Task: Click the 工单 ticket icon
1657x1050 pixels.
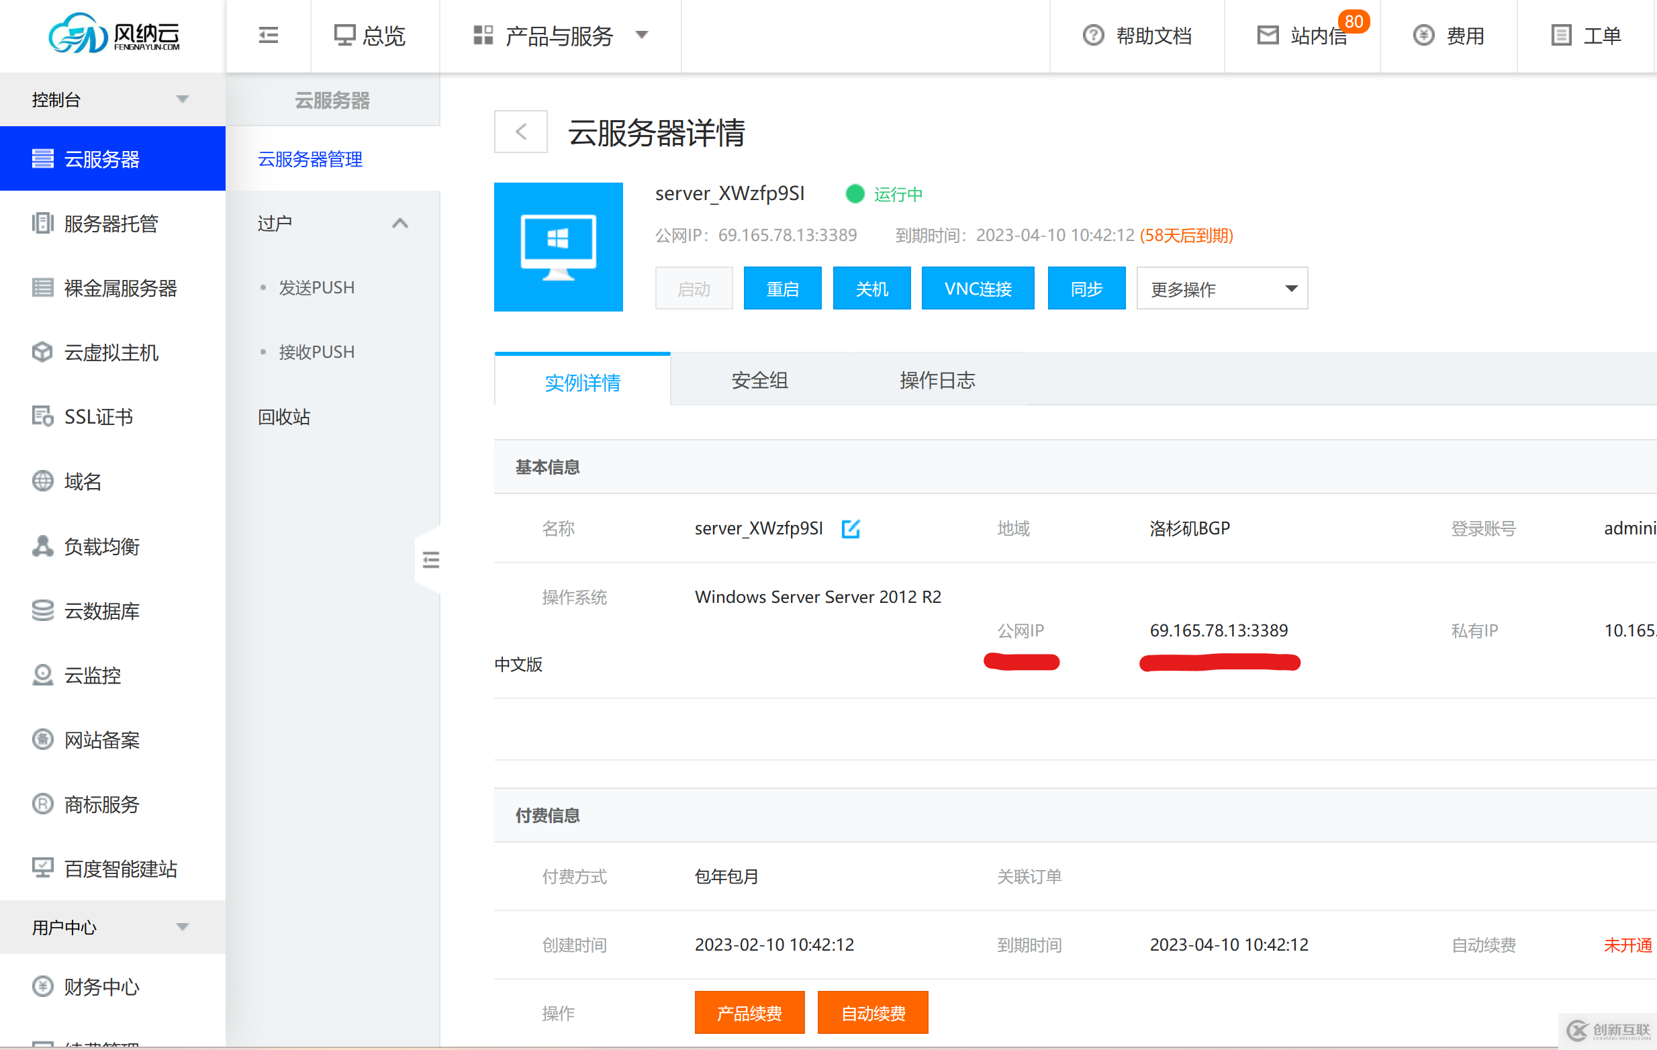Action: pyautogui.click(x=1561, y=35)
